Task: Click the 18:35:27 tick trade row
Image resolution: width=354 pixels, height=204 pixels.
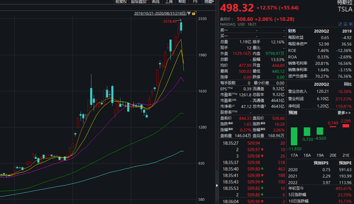Action: pos(253,143)
